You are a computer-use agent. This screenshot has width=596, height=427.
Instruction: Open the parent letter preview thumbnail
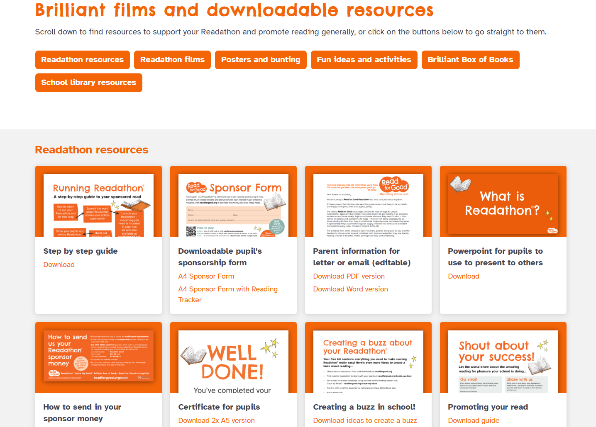368,206
